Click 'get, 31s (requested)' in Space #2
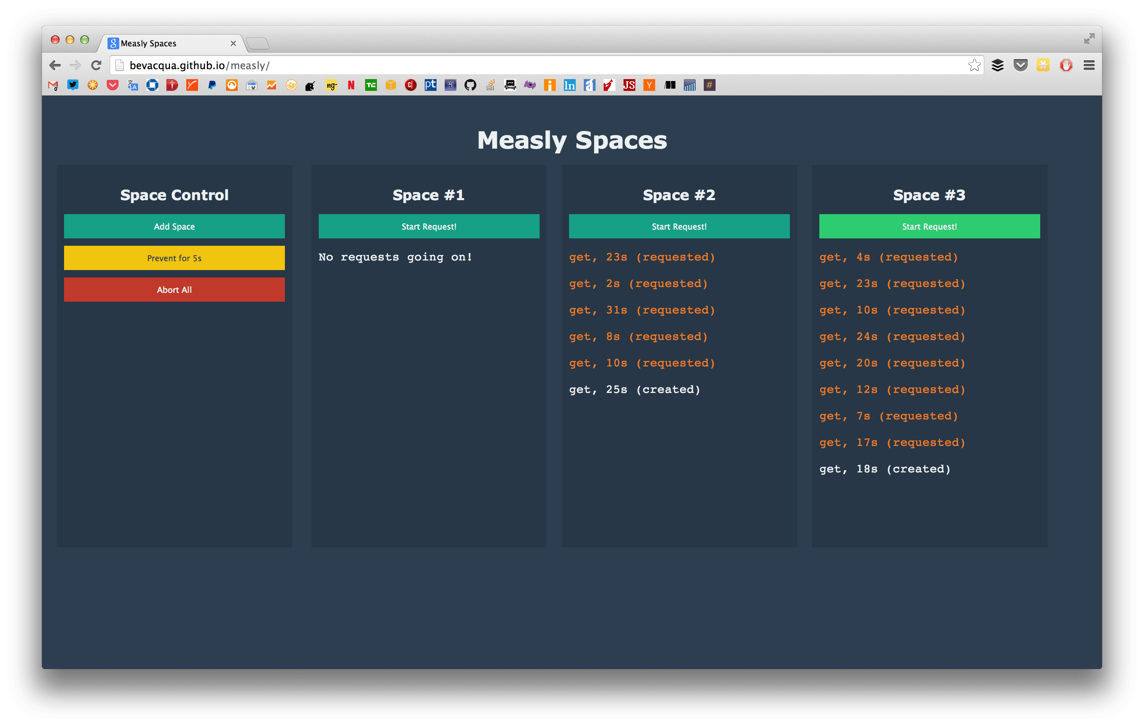 (x=642, y=310)
